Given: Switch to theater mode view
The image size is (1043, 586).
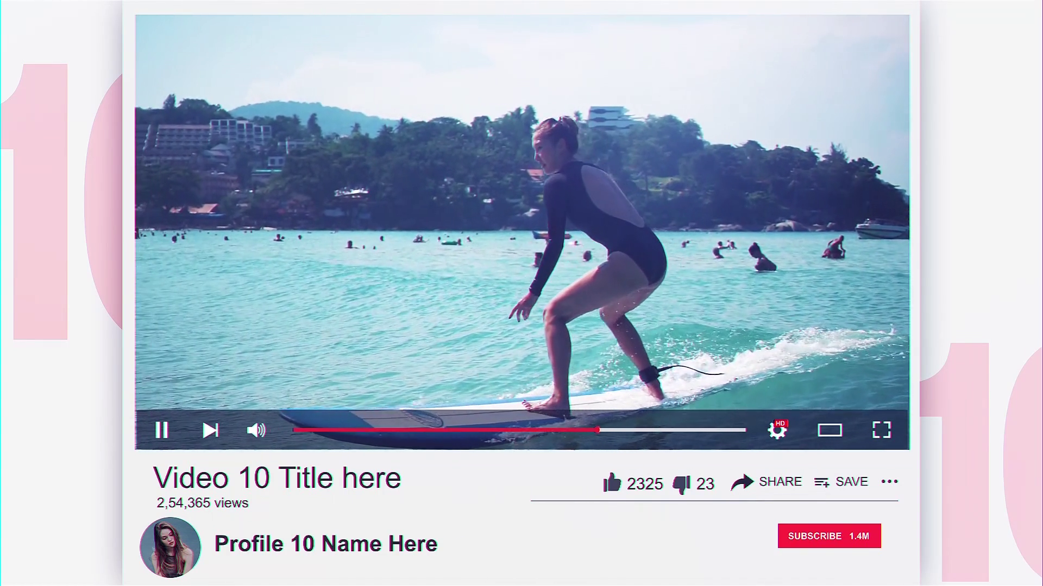Looking at the screenshot, I should (x=830, y=430).
